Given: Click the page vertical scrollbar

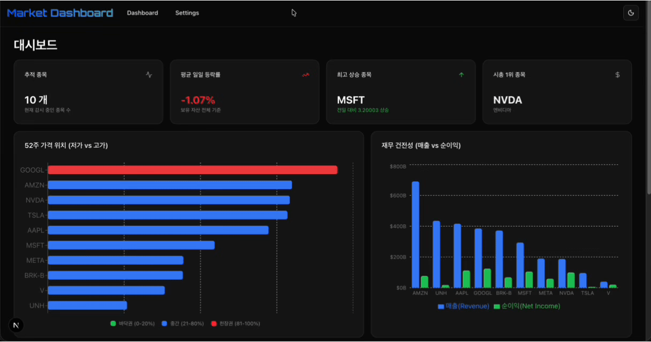Looking at the screenshot, I should click(x=649, y=99).
